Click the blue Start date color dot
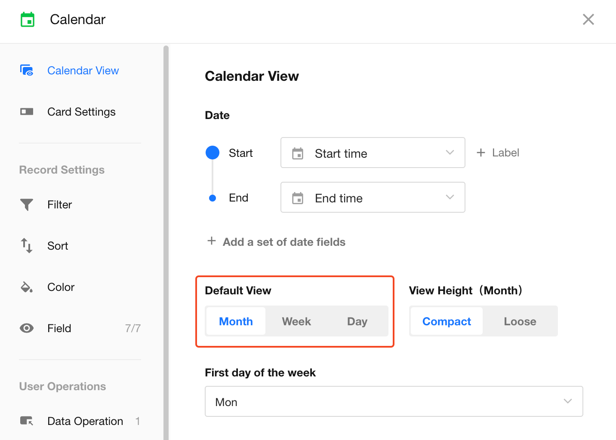616x440 pixels. (x=213, y=153)
